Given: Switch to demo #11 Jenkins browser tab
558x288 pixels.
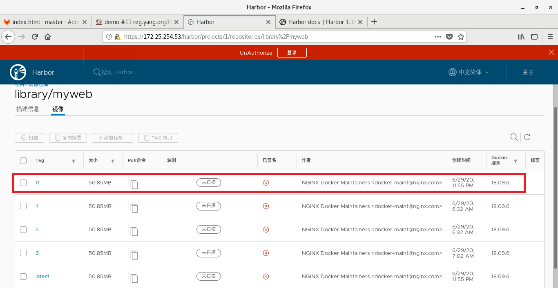Looking at the screenshot, I should 137,22.
